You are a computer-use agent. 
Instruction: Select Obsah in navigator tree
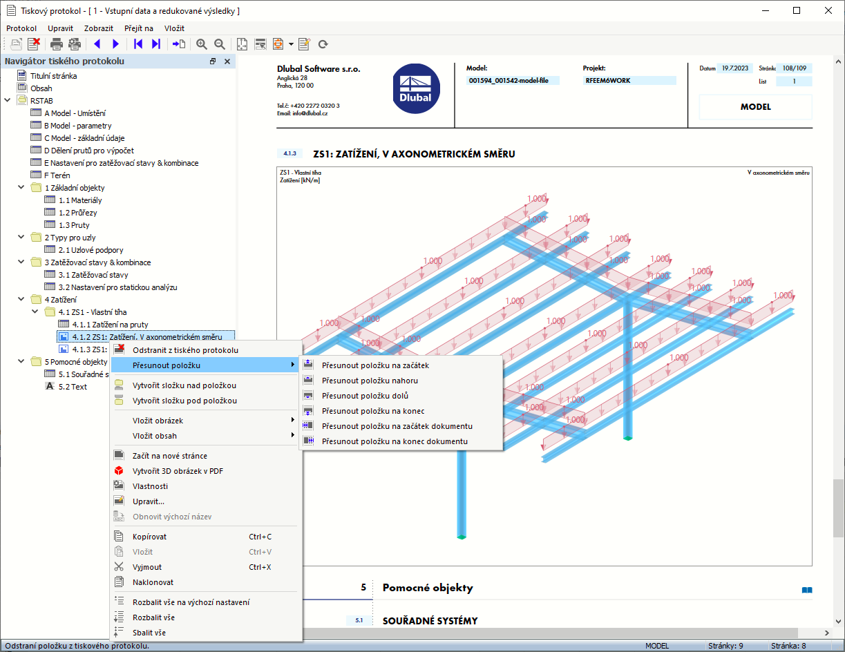coord(41,88)
